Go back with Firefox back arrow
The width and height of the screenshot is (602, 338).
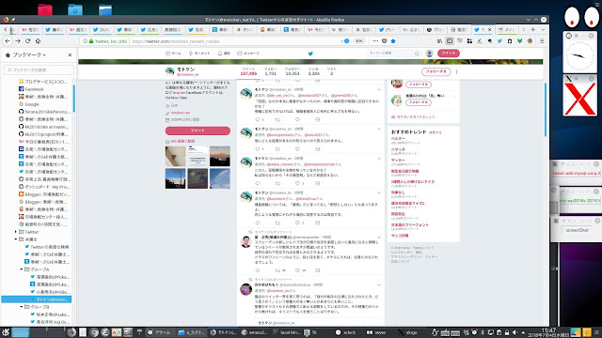[x=8, y=41]
